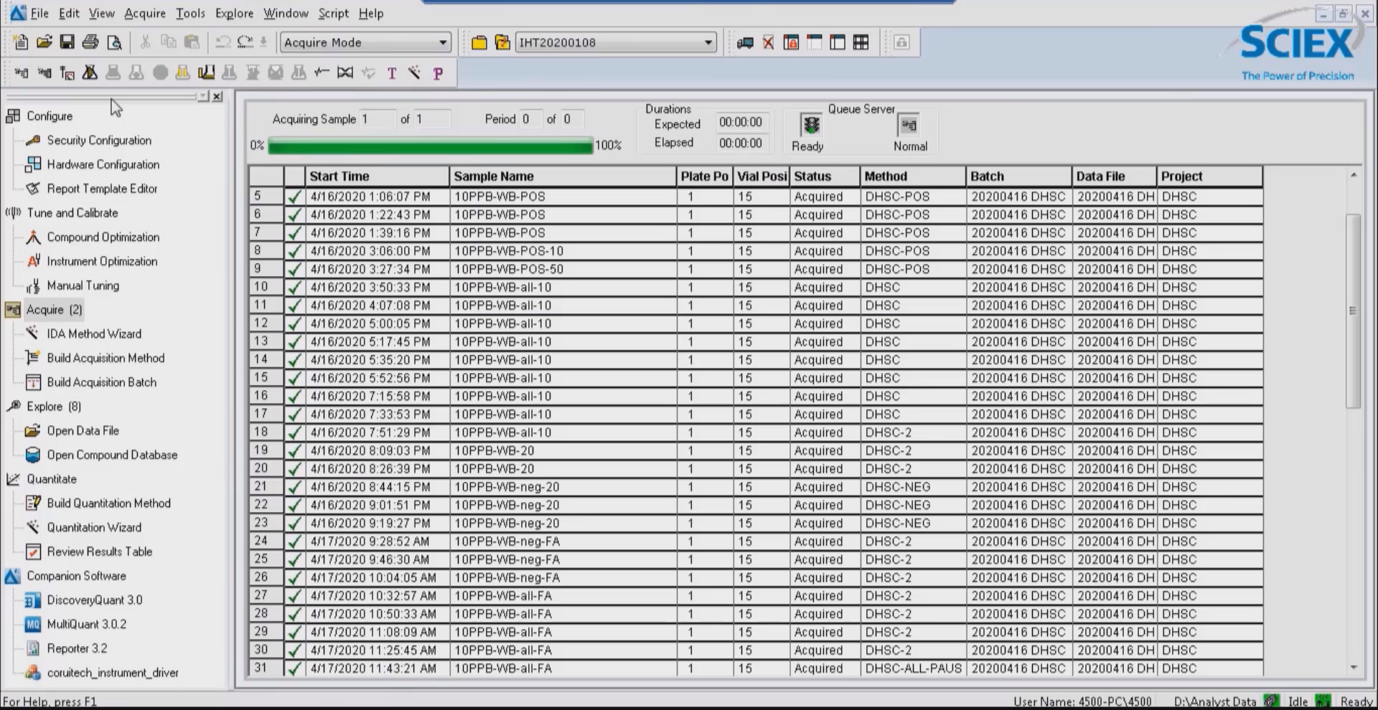
Task: Click the purple T toolbar icon
Action: pyautogui.click(x=392, y=73)
